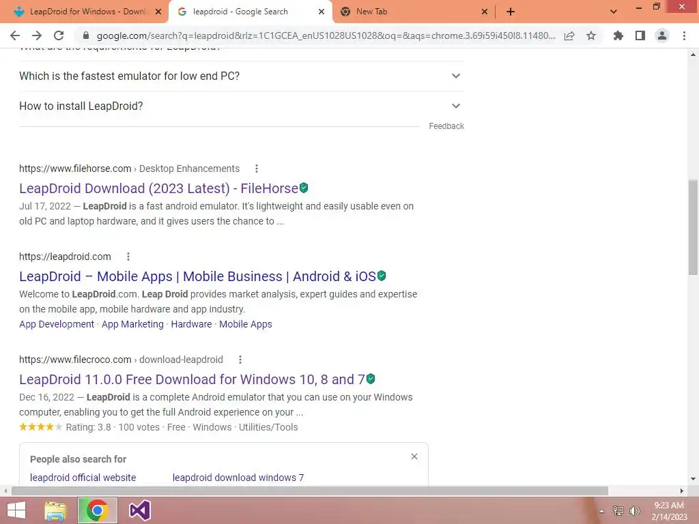Viewport: 699px width, 524px height.
Task: Click the filecroco result security shield
Action: (x=371, y=379)
